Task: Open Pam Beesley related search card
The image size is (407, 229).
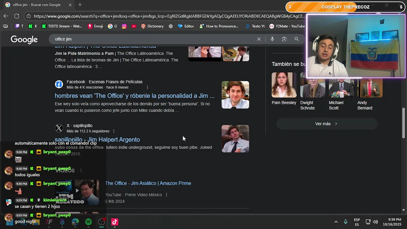Action: [x=284, y=89]
